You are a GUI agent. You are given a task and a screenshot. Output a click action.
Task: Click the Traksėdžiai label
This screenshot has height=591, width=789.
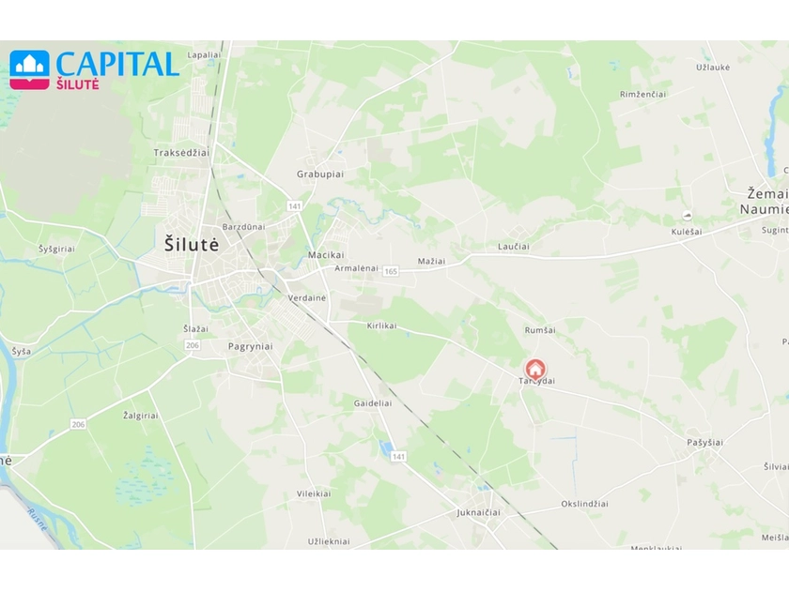[x=181, y=153]
